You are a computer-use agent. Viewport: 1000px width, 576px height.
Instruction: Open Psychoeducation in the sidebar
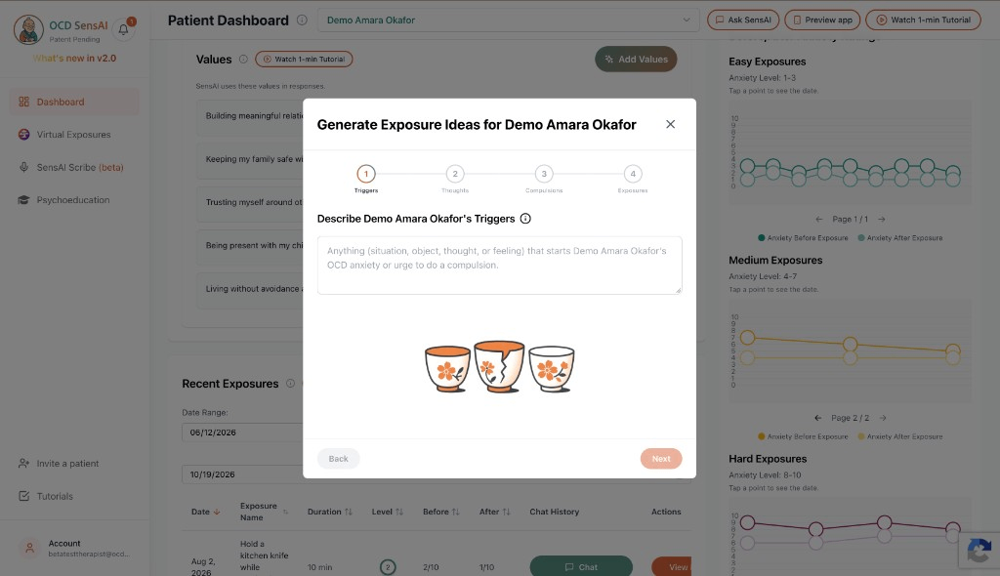coord(74,200)
